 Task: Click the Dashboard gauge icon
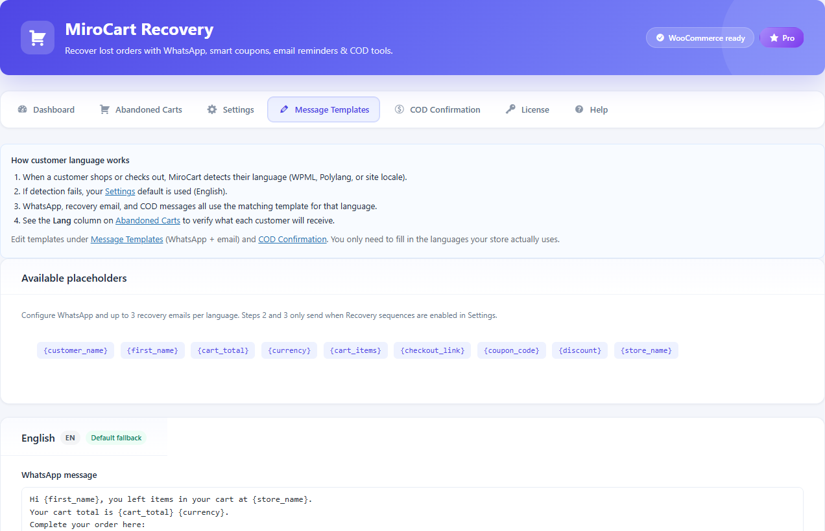[x=23, y=109]
